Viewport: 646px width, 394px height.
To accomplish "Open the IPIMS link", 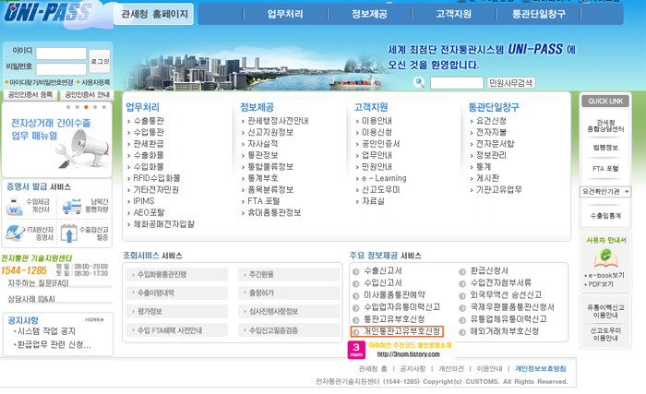I will (144, 201).
